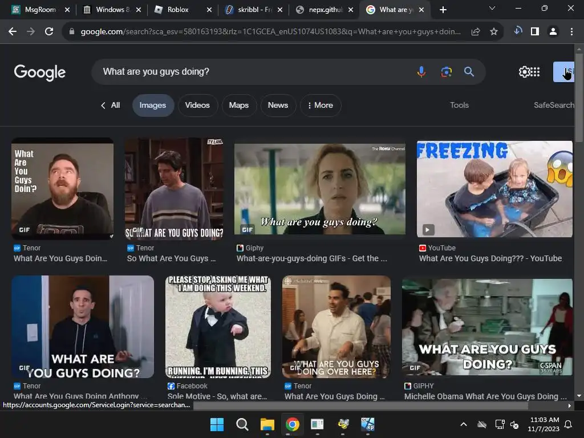Select the News filter chip
Screen dimensions: 584x438
pos(278,106)
